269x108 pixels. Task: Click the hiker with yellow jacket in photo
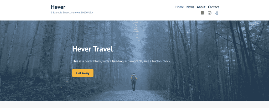134,82
